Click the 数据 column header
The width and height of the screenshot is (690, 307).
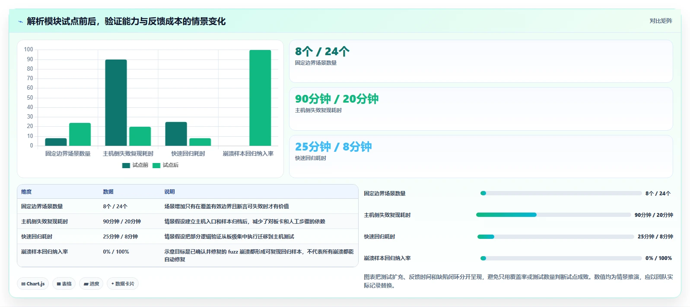[x=108, y=192]
